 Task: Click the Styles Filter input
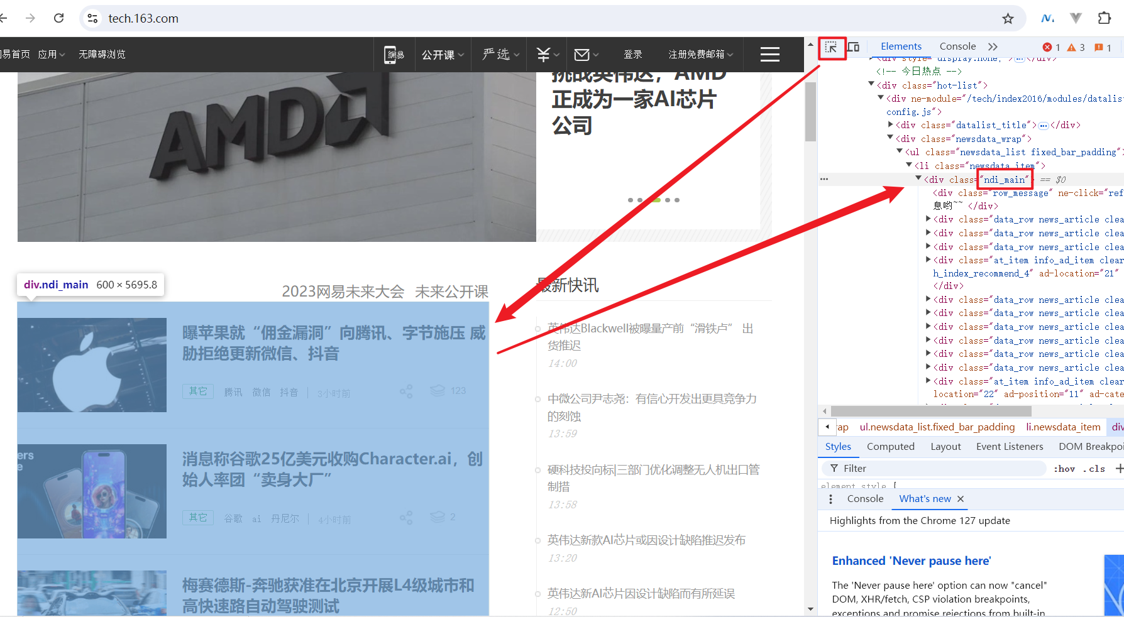pyautogui.click(x=934, y=469)
